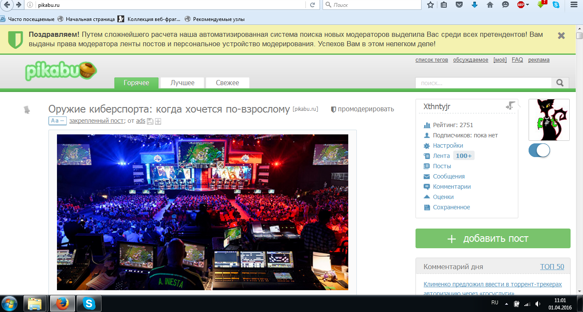Expand the Adblock Plus dropdown arrow
Image resolution: width=583 pixels, height=312 pixels.
point(527,5)
